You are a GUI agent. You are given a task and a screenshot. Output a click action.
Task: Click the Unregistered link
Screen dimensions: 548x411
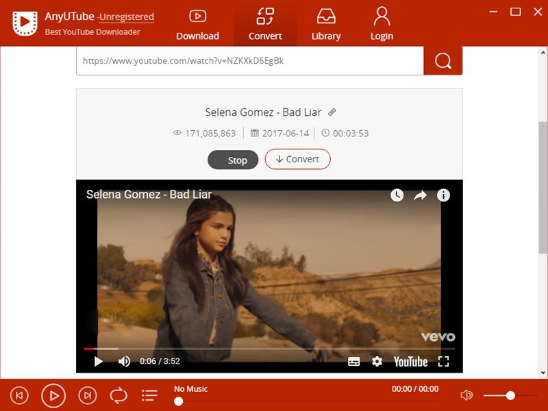coord(127,16)
